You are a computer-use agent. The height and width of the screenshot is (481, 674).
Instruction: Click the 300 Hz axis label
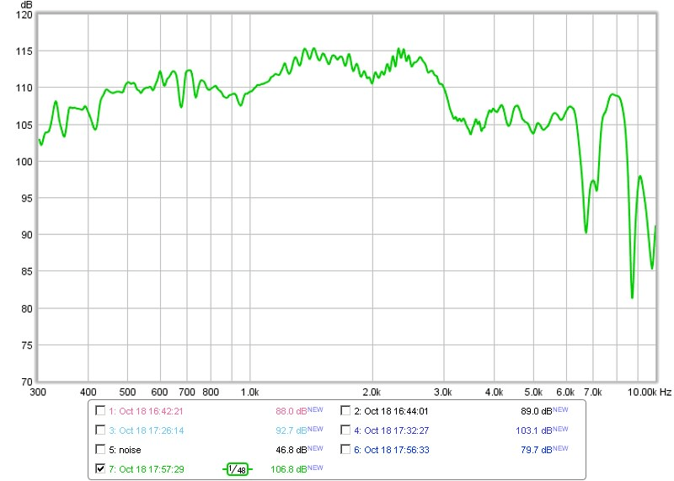tap(38, 392)
